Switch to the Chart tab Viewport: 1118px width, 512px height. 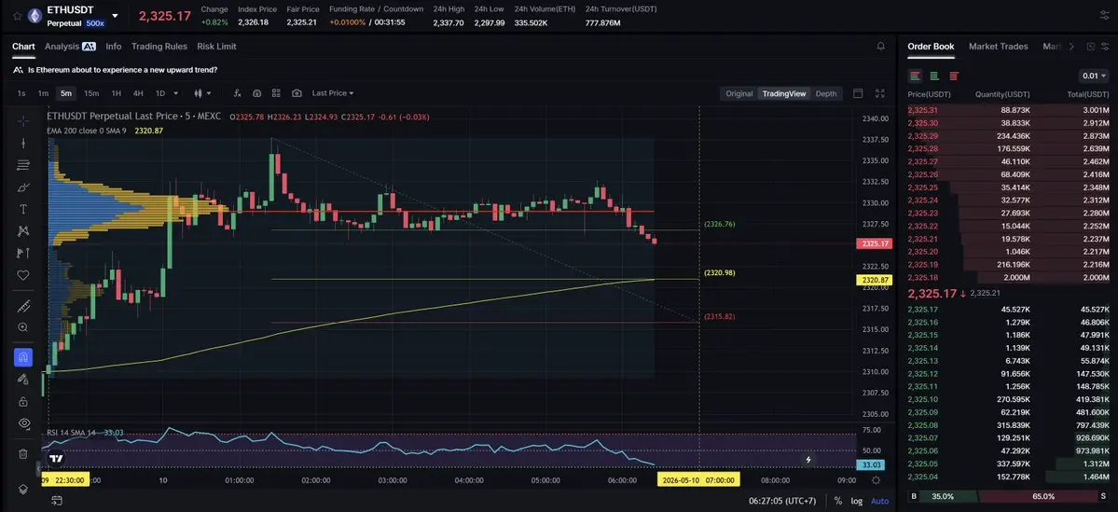click(x=23, y=47)
